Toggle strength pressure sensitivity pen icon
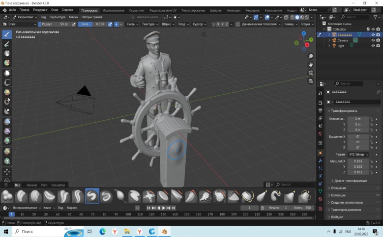This screenshot has width=383, height=237. click(x=110, y=24)
